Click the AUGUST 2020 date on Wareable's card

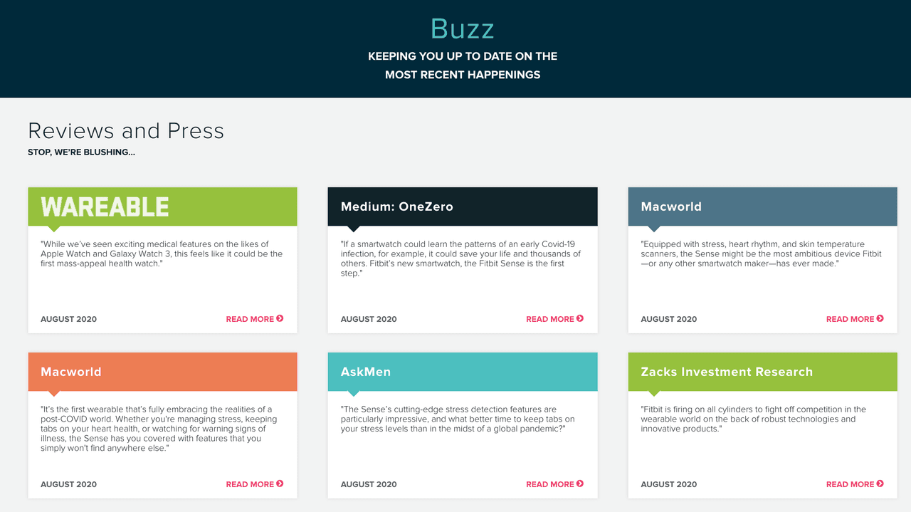click(68, 319)
